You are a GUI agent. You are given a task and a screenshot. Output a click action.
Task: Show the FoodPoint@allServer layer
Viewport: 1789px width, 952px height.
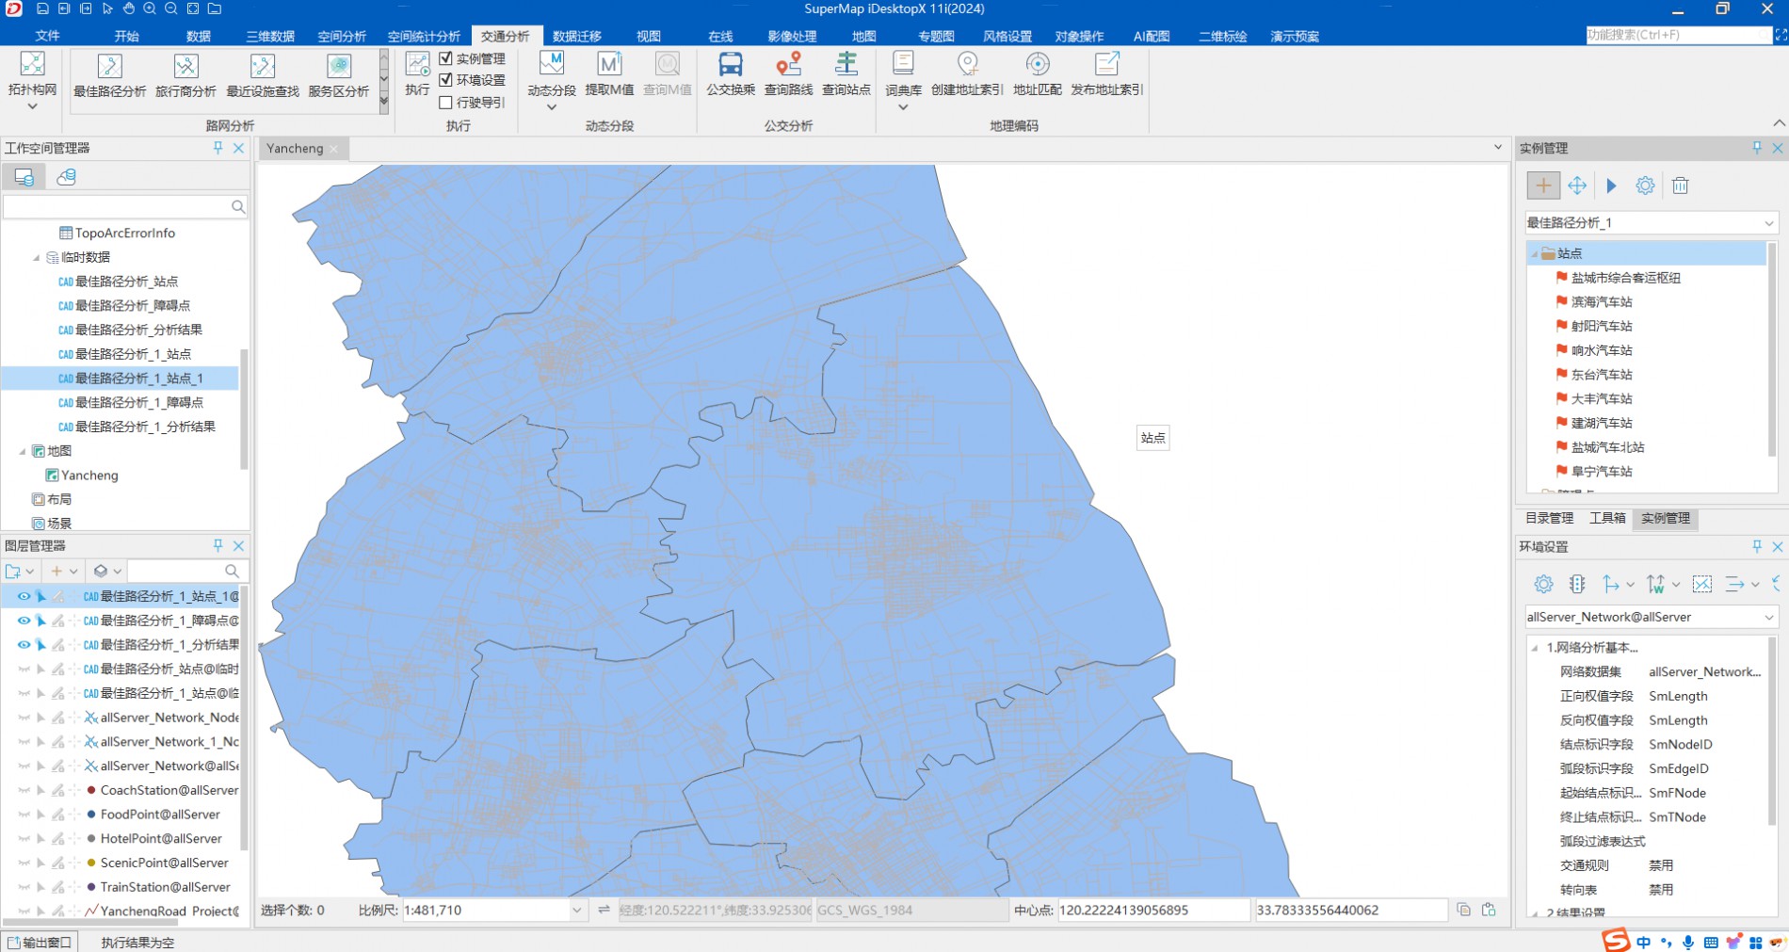coord(24,815)
